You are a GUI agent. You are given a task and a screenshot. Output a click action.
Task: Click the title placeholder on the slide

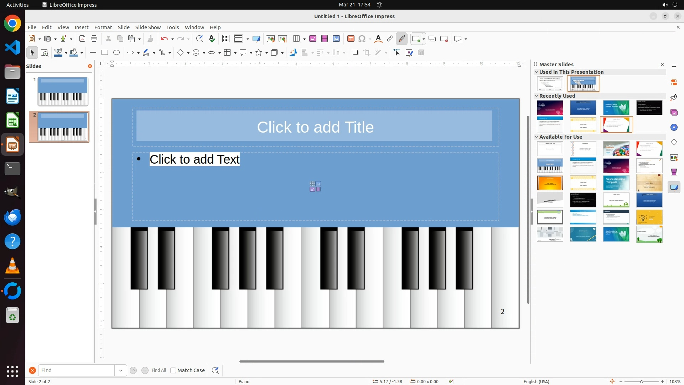pos(315,127)
